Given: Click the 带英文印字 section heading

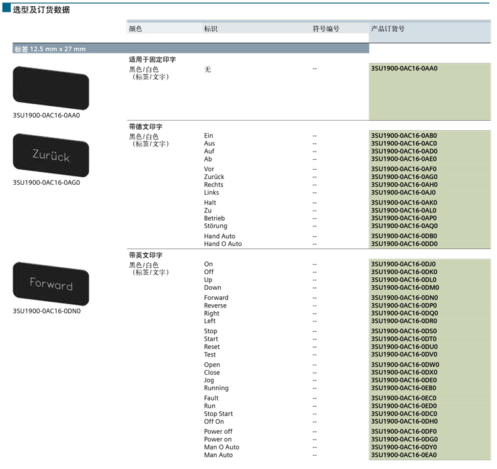Looking at the screenshot, I should click(x=145, y=256).
